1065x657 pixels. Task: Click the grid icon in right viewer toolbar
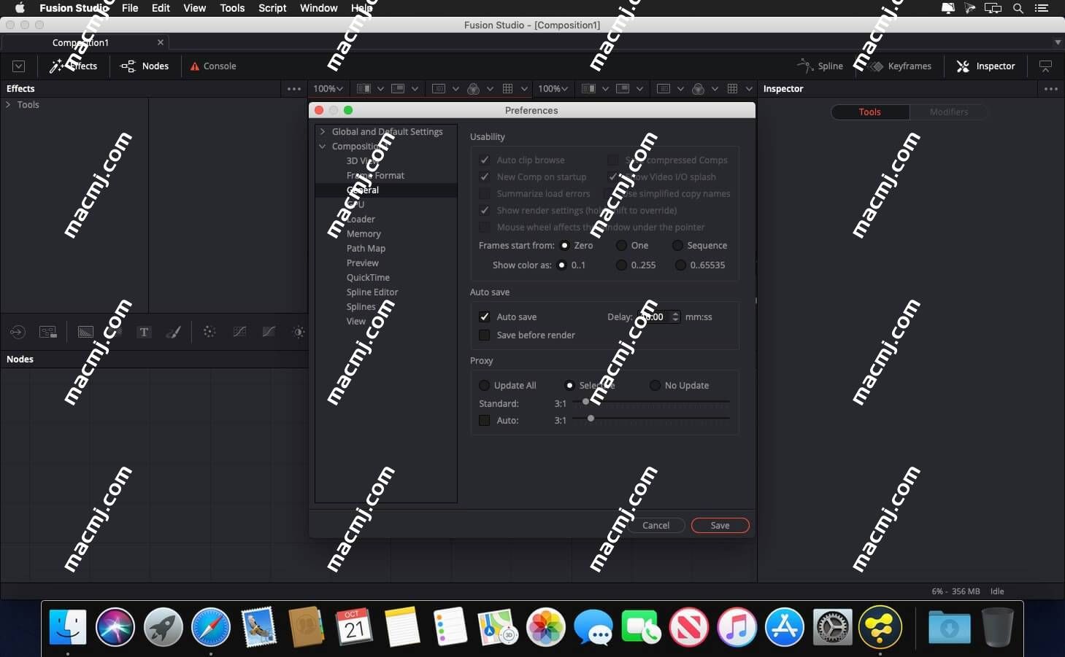[x=733, y=88]
